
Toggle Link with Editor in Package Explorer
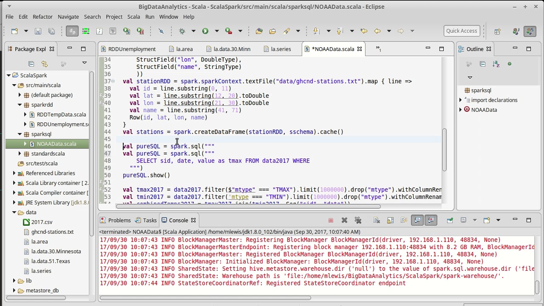[x=45, y=64]
